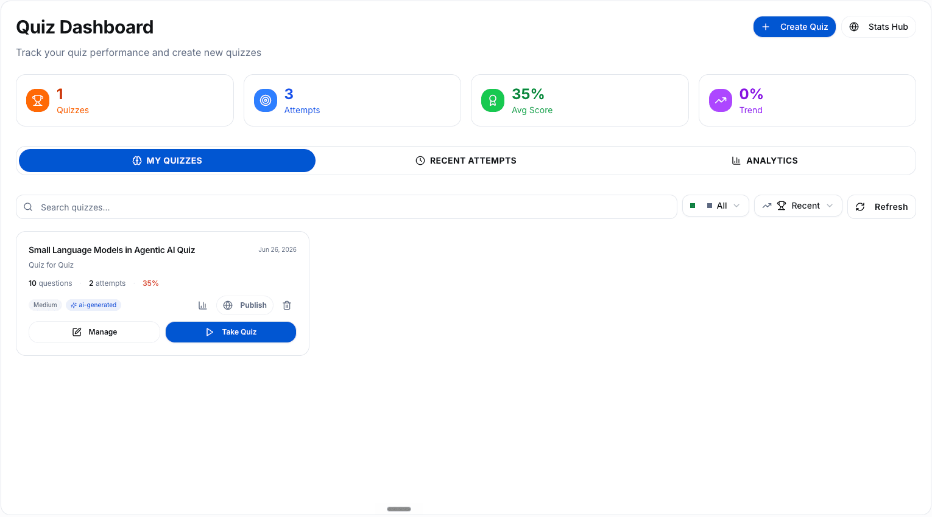Click the brain icon on My Quizzes tab
The image size is (932, 517).
point(137,161)
